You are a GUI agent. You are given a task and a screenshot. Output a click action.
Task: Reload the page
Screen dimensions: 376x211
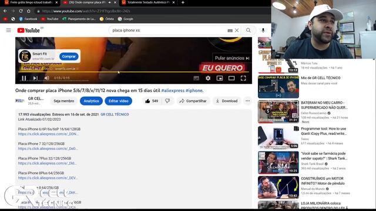[21, 11]
